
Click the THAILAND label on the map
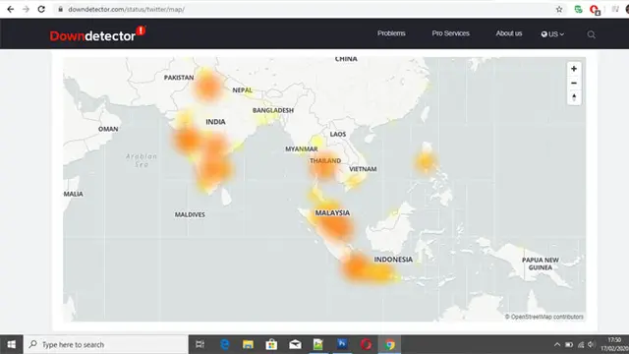coord(325,161)
